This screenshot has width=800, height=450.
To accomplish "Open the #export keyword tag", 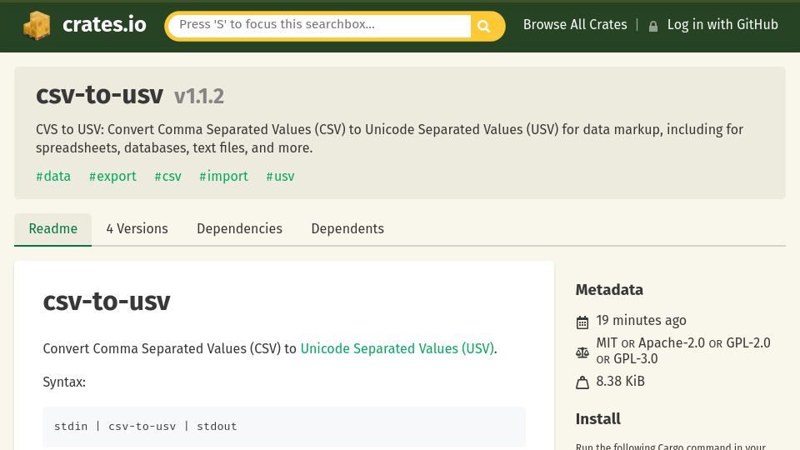I will pyautogui.click(x=112, y=177).
